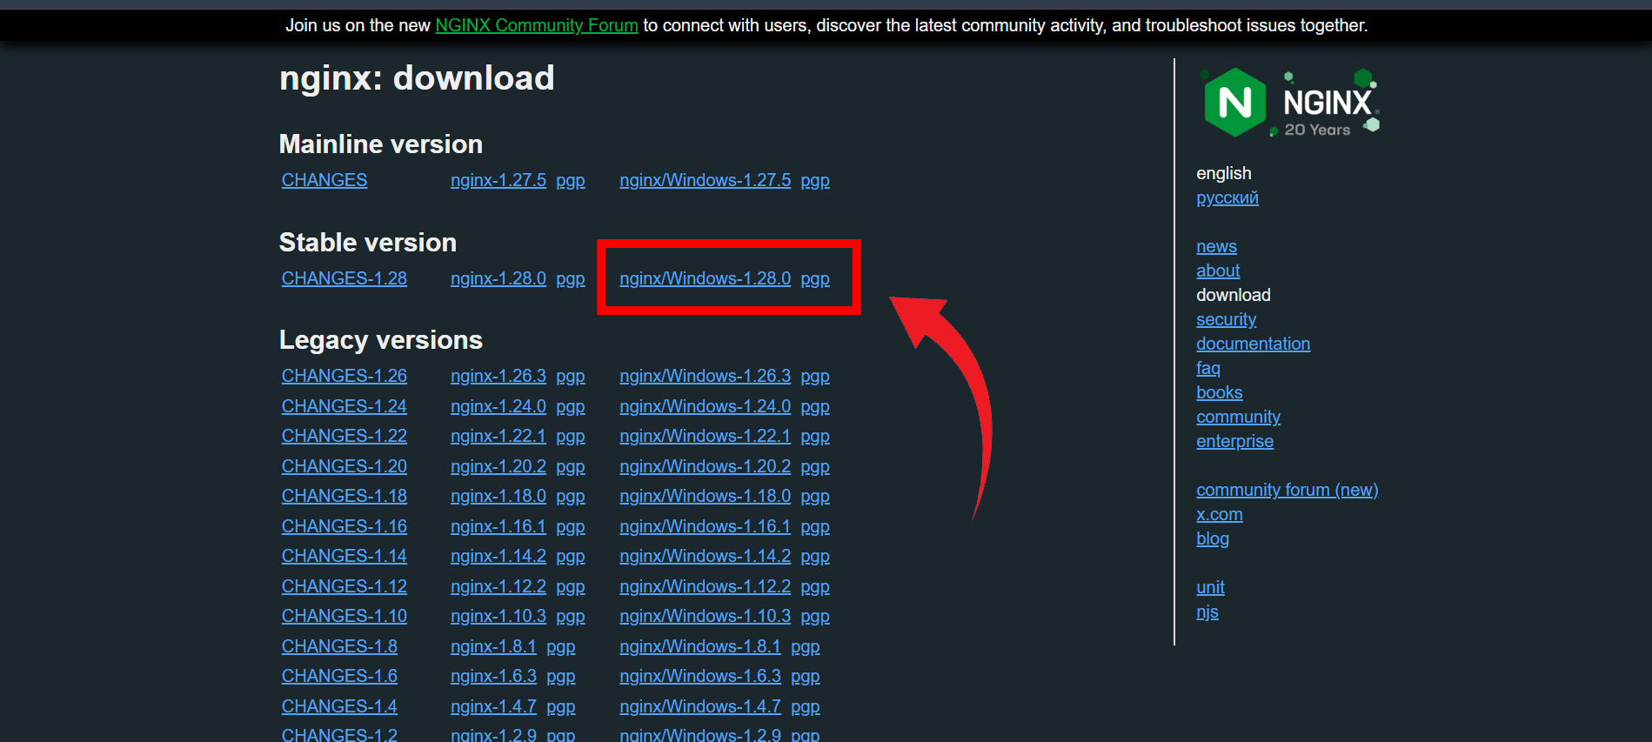The height and width of the screenshot is (742, 1652).
Task: Download nginx/Windows-1.20.2
Action: tap(706, 466)
